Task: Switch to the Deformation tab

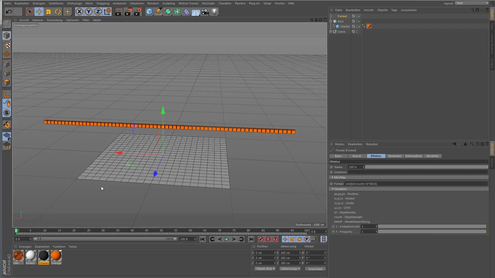Action: click(414, 156)
